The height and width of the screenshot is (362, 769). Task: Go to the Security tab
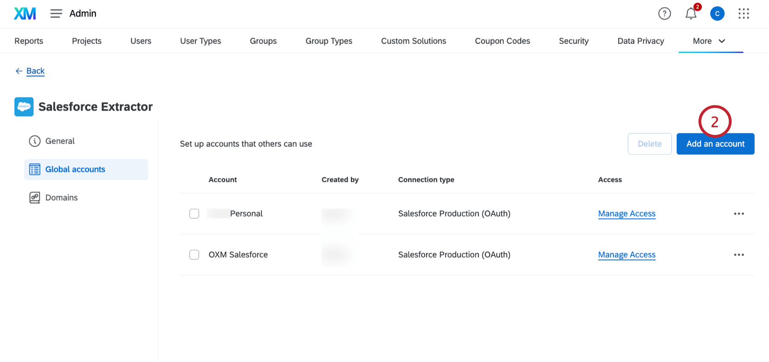coord(573,41)
